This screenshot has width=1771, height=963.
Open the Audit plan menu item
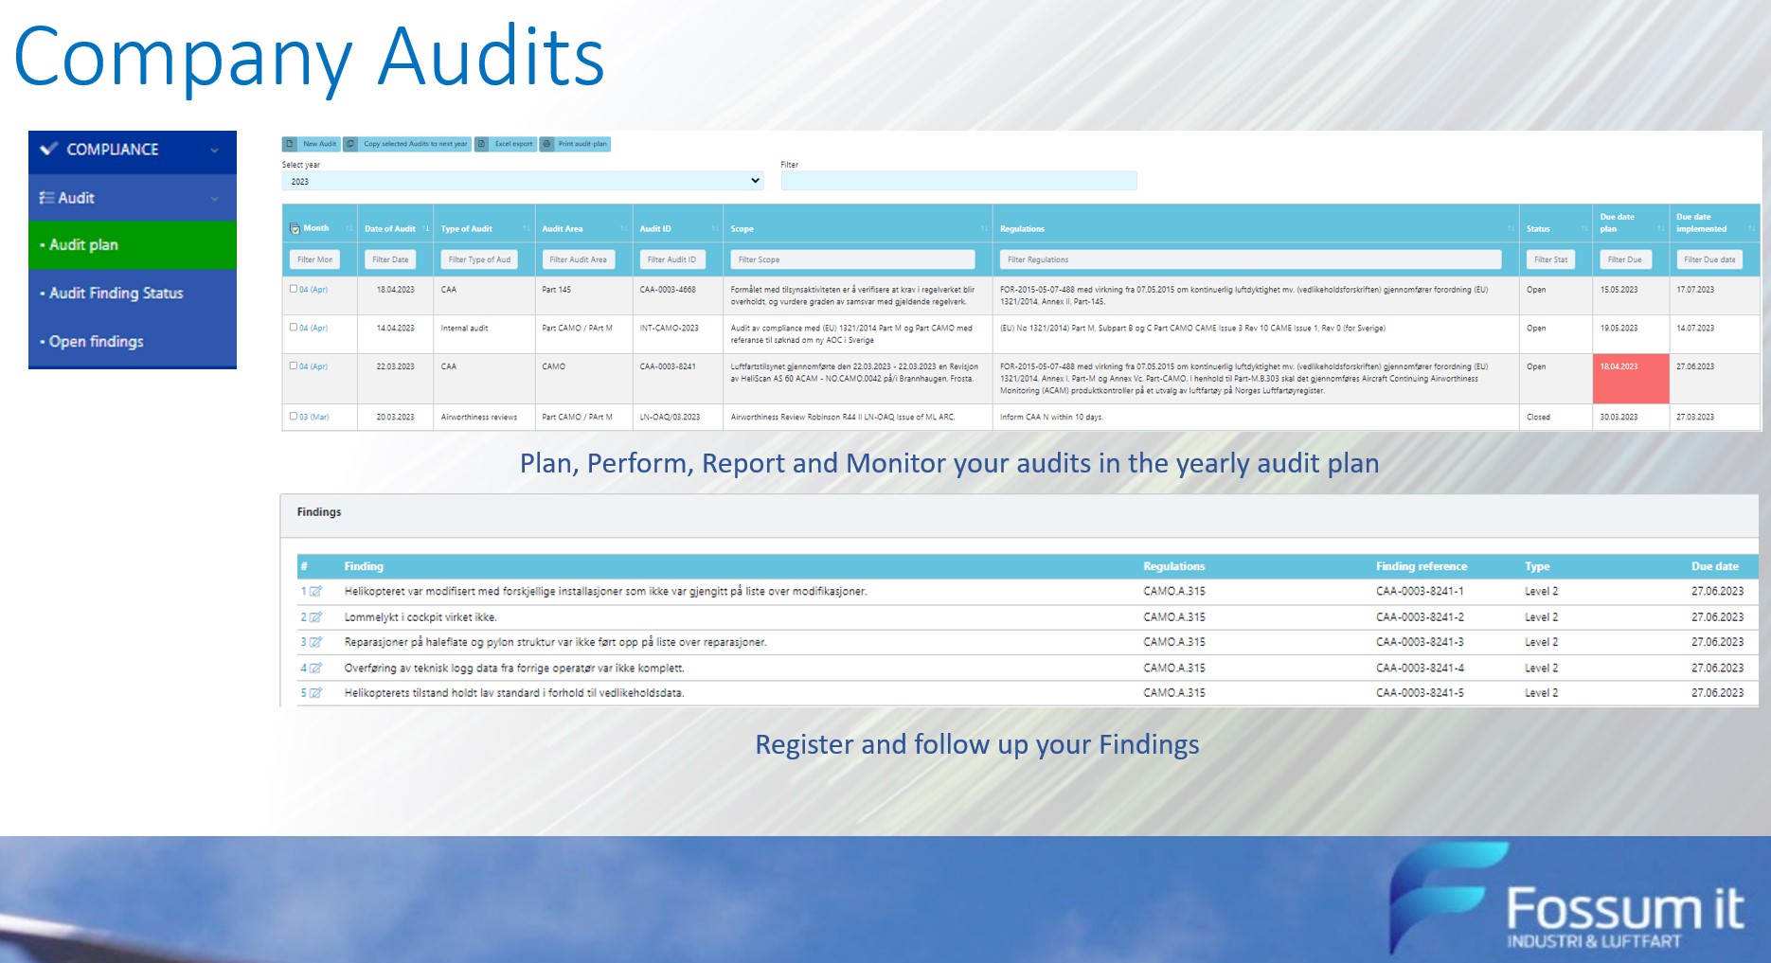tap(133, 245)
